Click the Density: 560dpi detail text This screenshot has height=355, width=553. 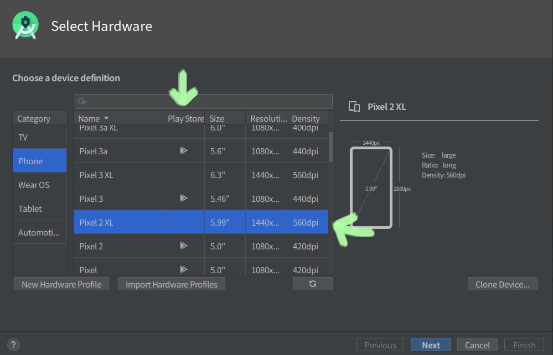[443, 175]
